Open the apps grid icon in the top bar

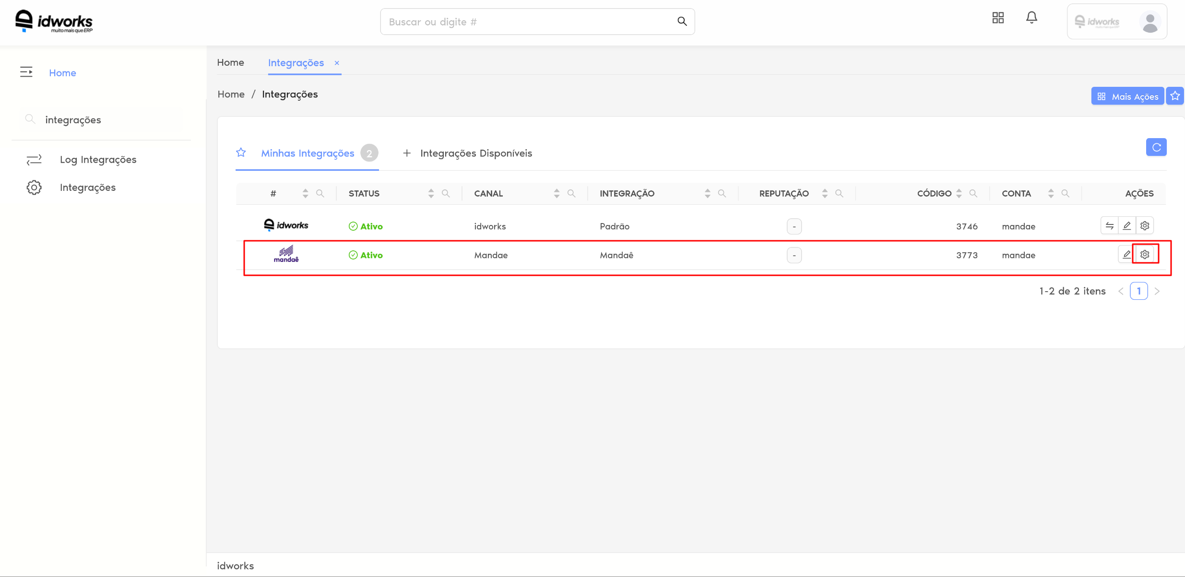pos(998,17)
